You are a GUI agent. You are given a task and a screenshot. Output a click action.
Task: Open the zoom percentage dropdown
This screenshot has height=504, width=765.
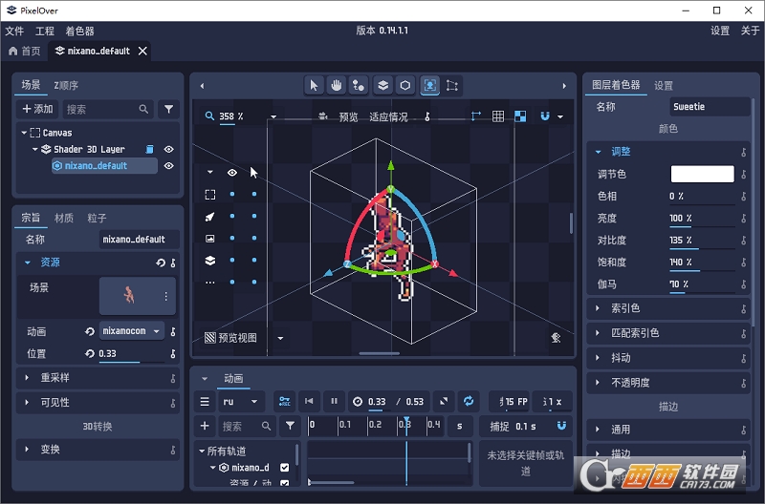pos(273,116)
